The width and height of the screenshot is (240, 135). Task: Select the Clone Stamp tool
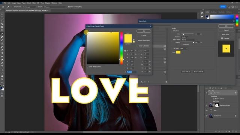pyautogui.click(x=2, y=43)
